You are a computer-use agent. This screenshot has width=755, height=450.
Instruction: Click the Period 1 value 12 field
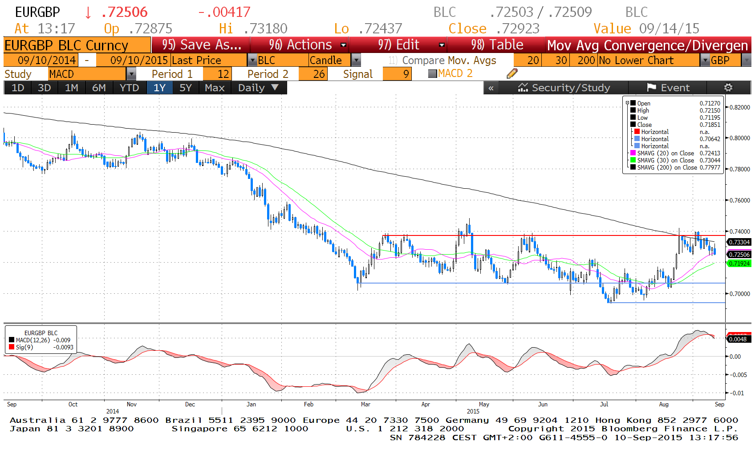coord(217,74)
